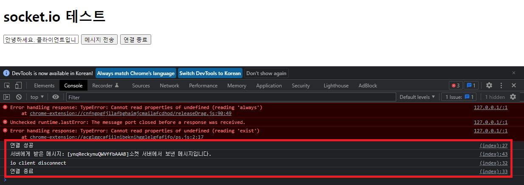Open 127.0.0.1/:1 link on 'exist' error row
Image resolution: width=524 pixels, height=185 pixels.
(490, 131)
